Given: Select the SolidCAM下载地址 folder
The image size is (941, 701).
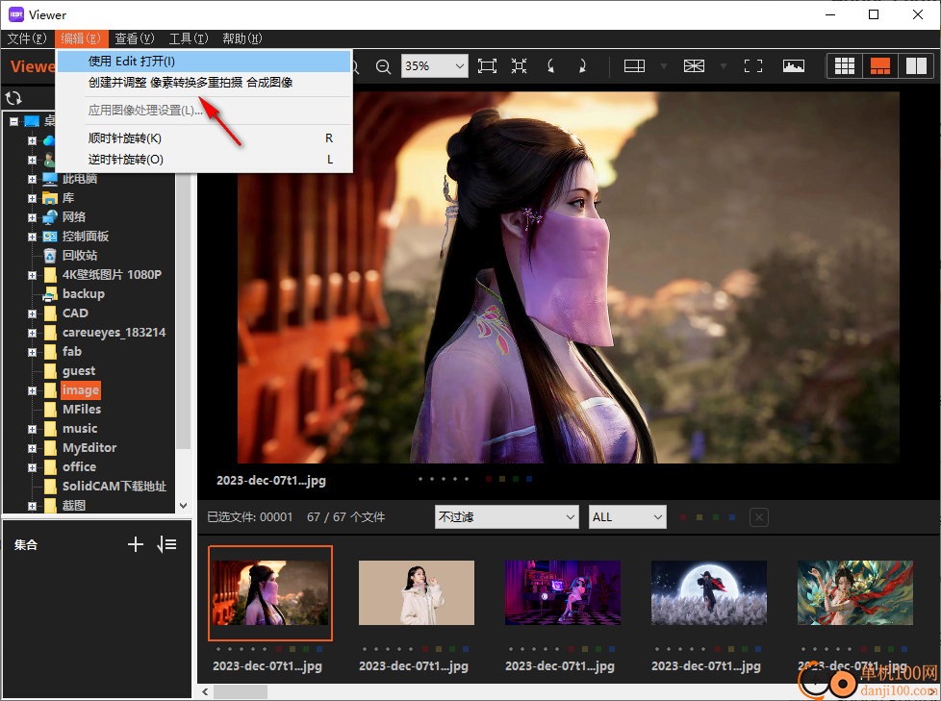Looking at the screenshot, I should click(x=114, y=487).
